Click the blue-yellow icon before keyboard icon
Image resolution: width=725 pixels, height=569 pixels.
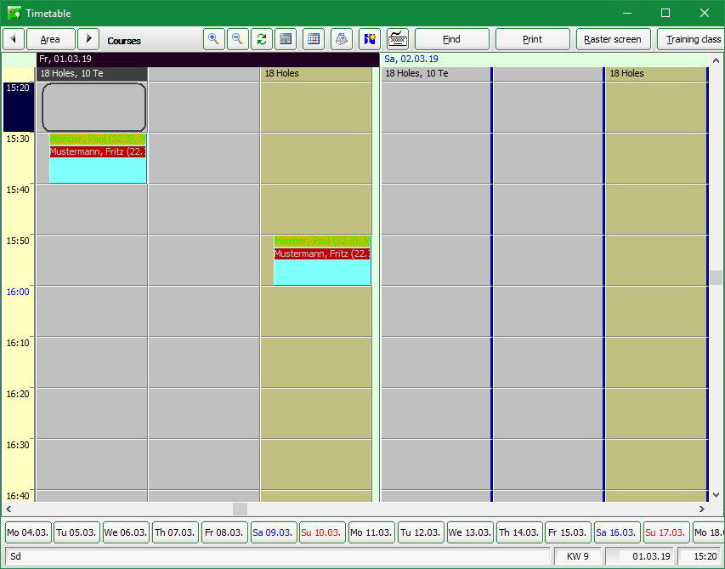tap(369, 39)
